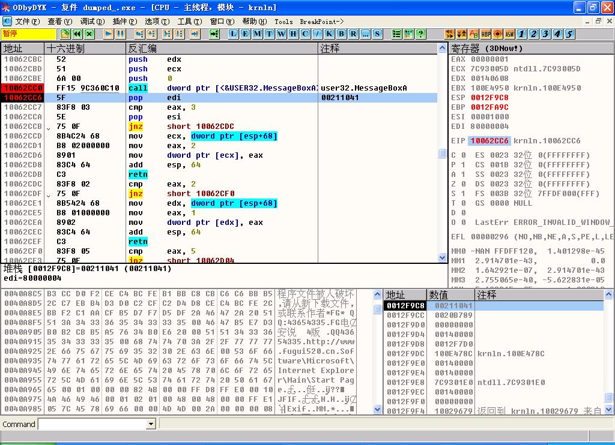
Task: Click into the Command input field
Action: coord(92,424)
